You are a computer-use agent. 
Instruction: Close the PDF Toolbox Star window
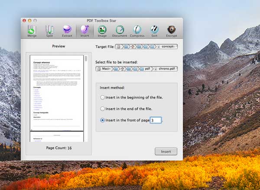[24, 20]
